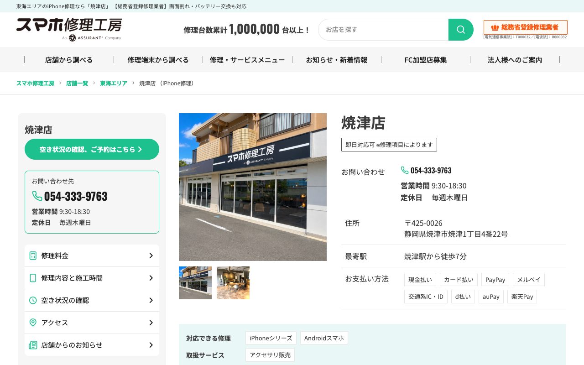The width and height of the screenshot is (584, 365).
Task: Click the phone icon next to お問い合わせ number
Action: pos(405,170)
